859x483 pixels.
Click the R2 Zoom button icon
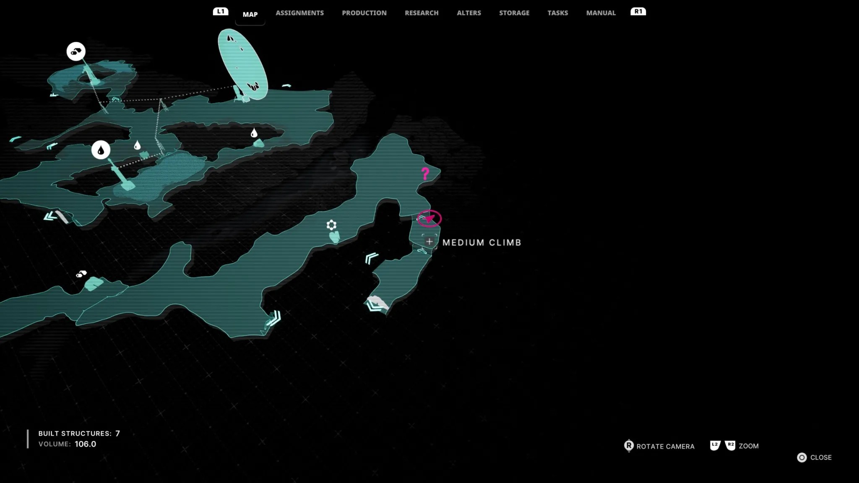coord(730,445)
